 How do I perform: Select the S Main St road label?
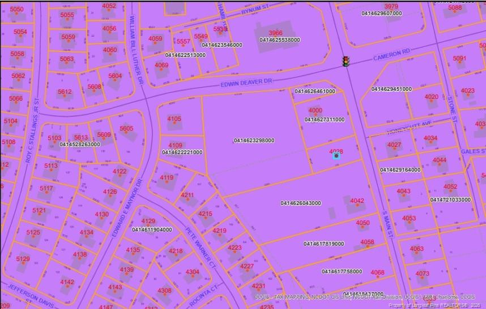[x=387, y=224]
